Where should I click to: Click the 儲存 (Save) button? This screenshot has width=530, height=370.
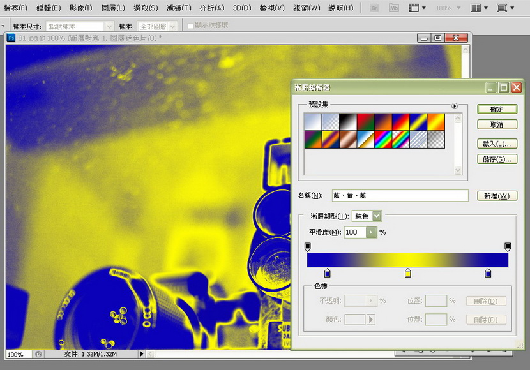pos(497,159)
